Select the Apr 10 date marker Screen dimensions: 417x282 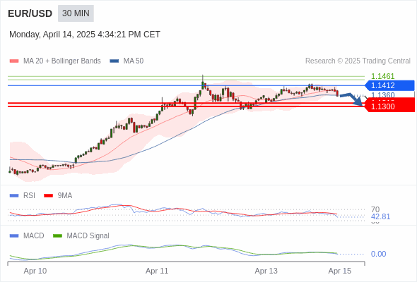tap(35, 271)
